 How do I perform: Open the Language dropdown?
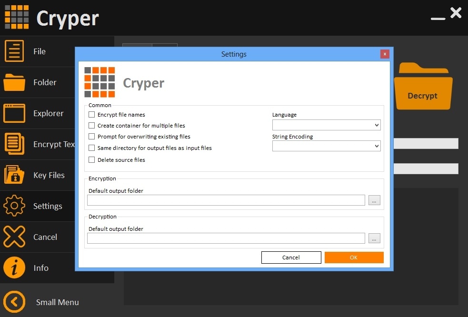click(326, 125)
